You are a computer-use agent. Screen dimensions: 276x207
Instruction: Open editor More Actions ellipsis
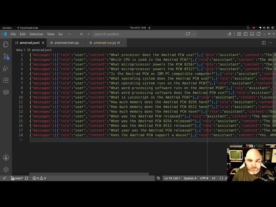[x=270, y=43]
